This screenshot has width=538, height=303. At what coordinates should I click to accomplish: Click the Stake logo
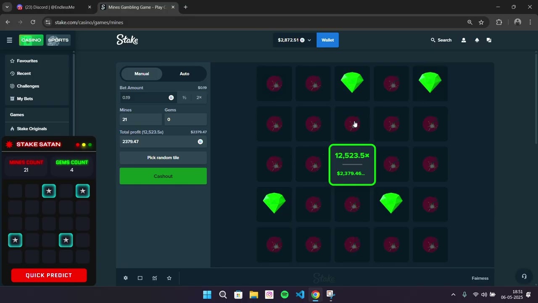tap(127, 40)
